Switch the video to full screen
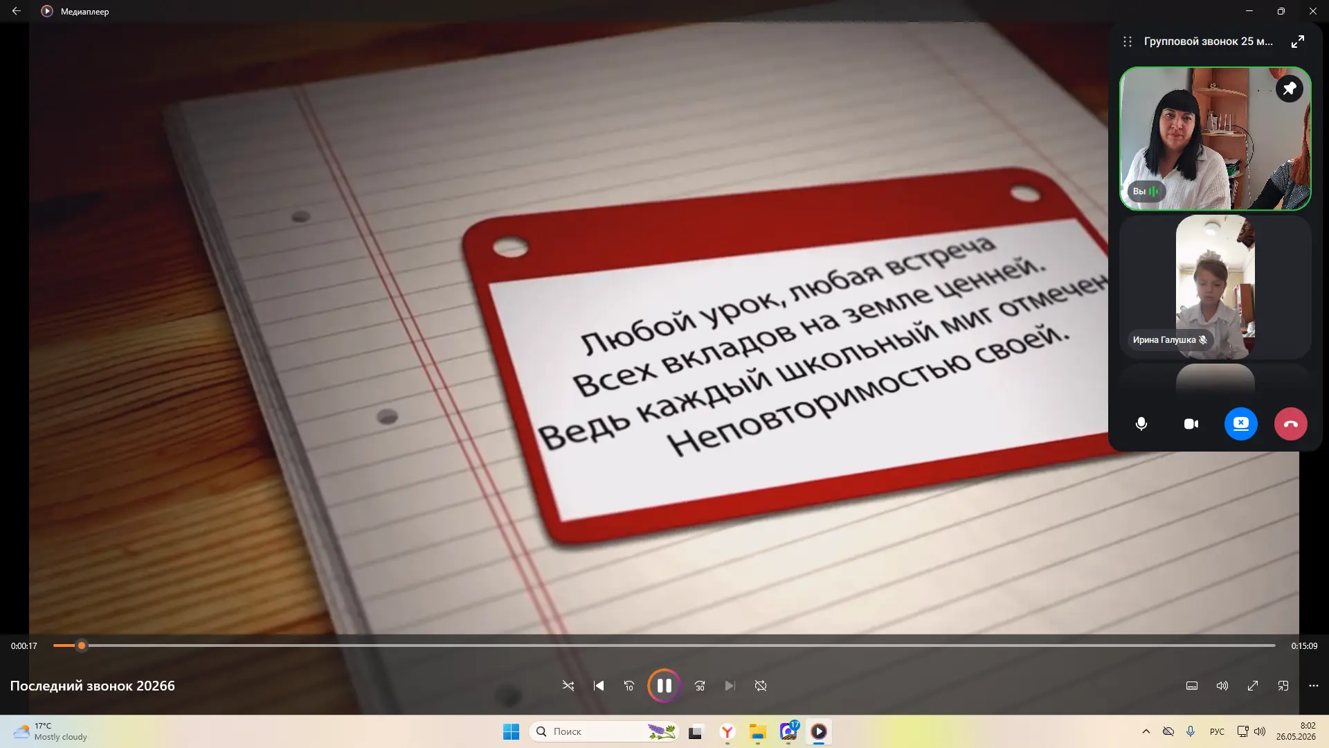This screenshot has height=748, width=1329. click(1253, 686)
